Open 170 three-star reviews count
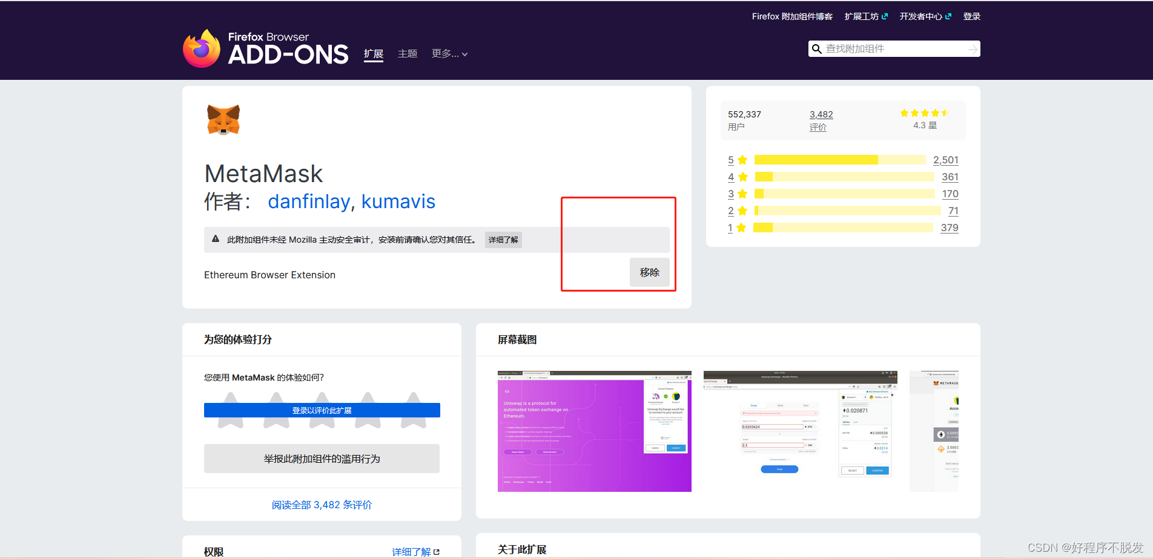 tap(950, 194)
